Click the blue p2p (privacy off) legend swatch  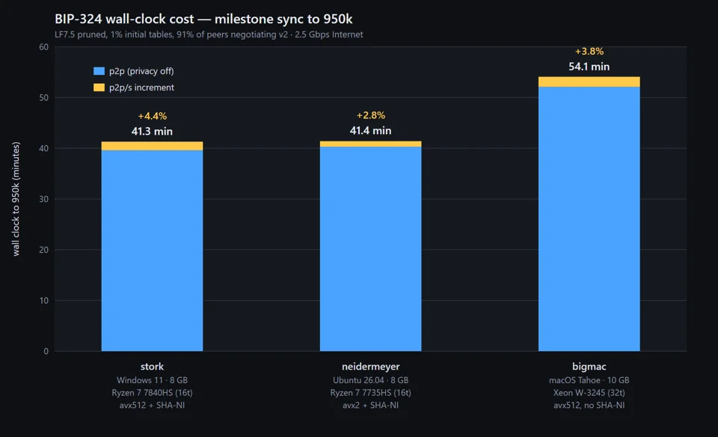[x=99, y=71]
